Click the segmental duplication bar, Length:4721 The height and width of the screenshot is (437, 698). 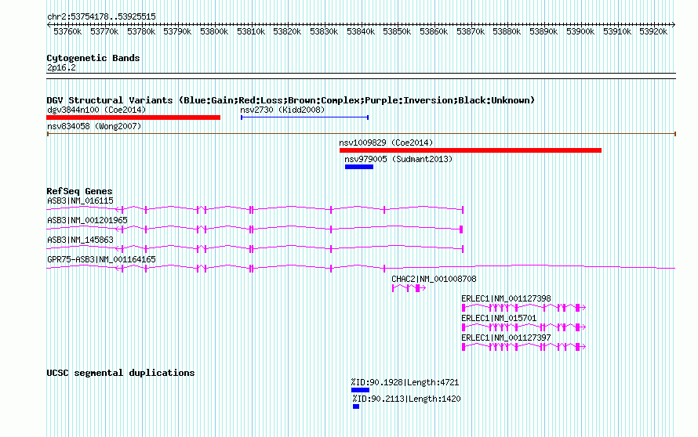(360, 390)
